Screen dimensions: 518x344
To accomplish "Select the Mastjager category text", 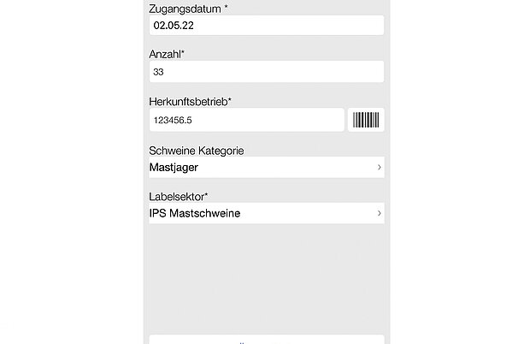I will [x=174, y=168].
